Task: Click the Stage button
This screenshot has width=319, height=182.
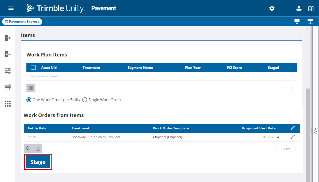Action: tap(38, 162)
